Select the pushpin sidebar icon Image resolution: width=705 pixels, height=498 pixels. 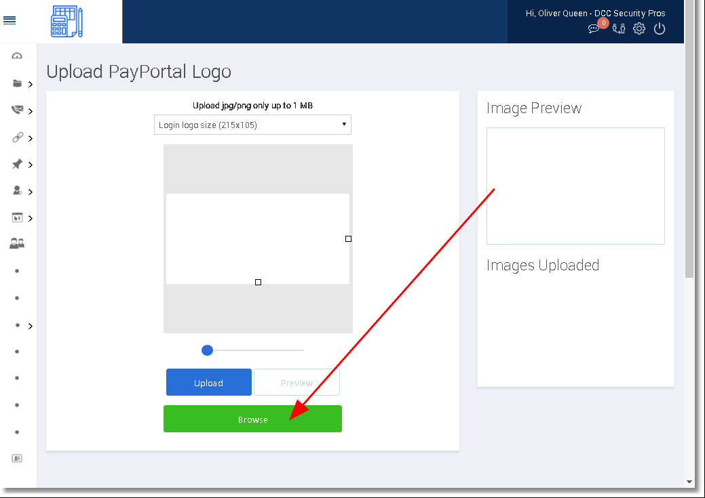point(17,165)
